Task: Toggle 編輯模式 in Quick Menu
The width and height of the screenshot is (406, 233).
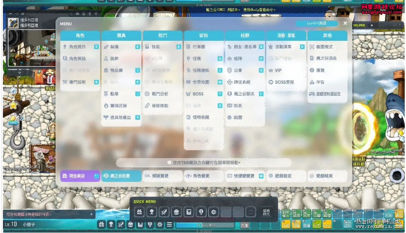Action: click(266, 212)
